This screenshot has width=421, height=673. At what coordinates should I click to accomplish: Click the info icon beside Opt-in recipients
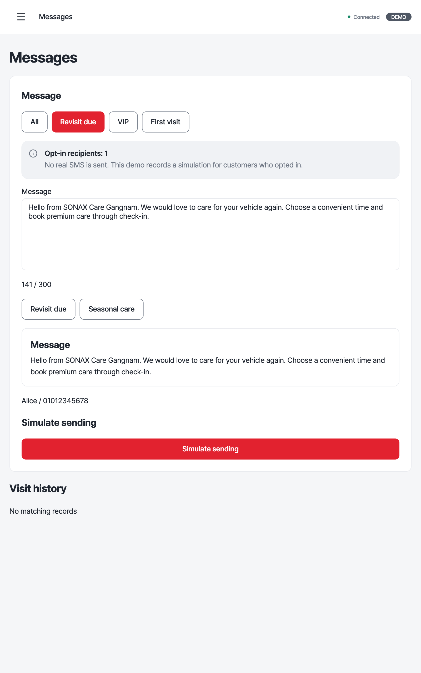click(x=33, y=154)
